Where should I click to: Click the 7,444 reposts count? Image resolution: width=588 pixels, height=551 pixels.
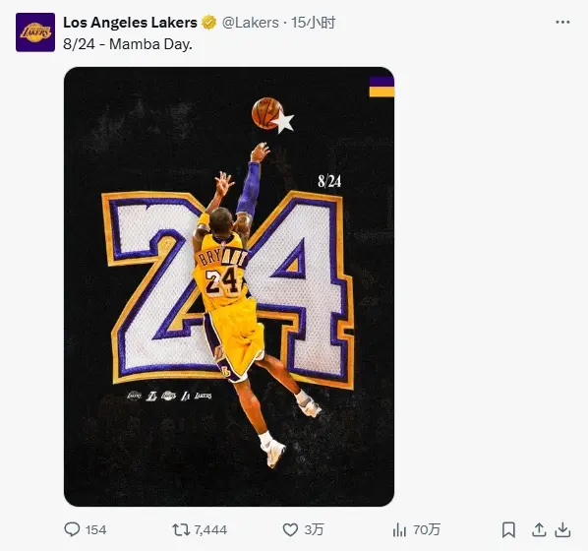pos(210,530)
